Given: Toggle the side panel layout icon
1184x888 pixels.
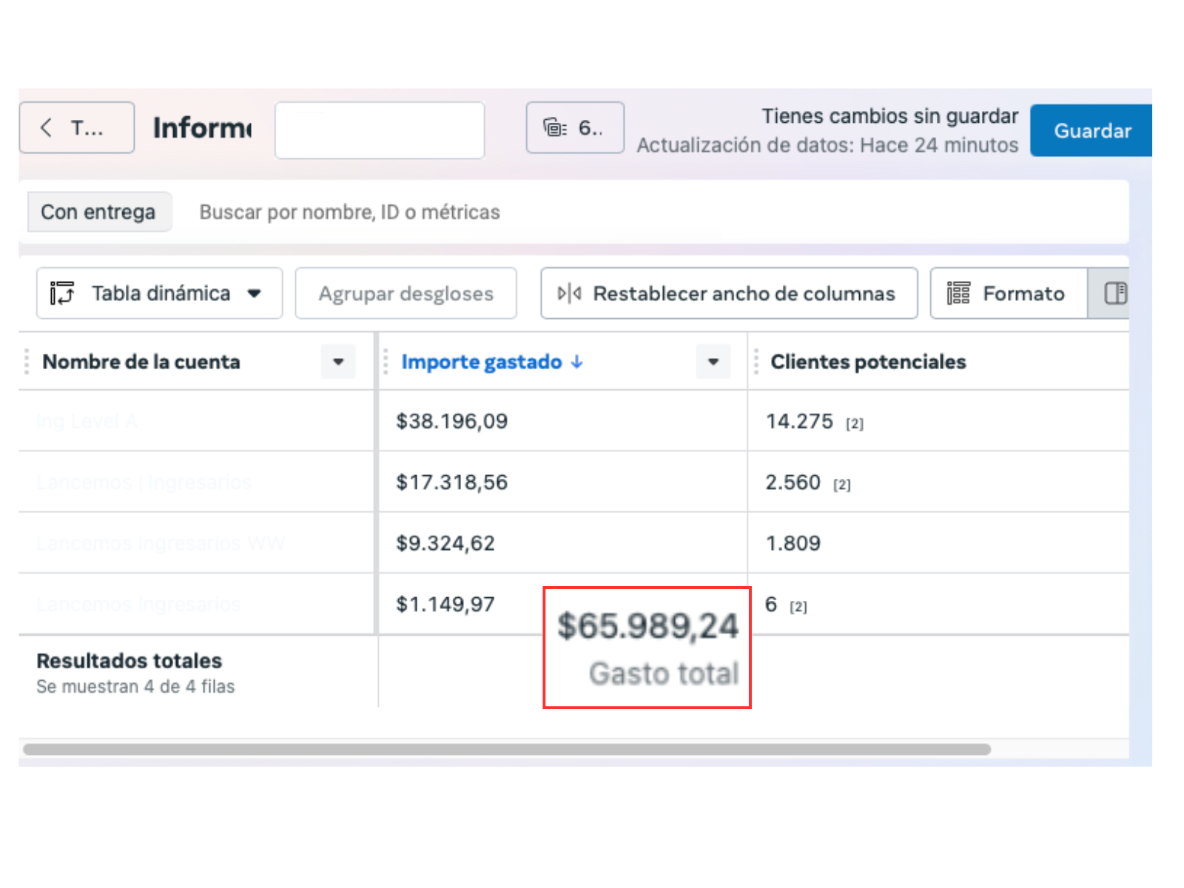Looking at the screenshot, I should coord(1114,294).
